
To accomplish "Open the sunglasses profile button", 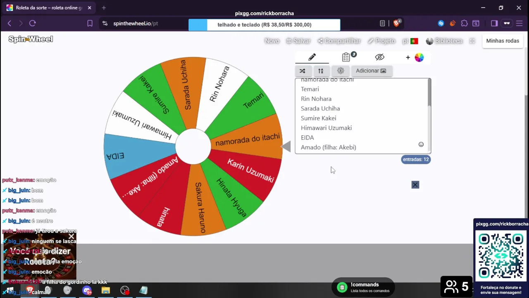I will 507,24.
